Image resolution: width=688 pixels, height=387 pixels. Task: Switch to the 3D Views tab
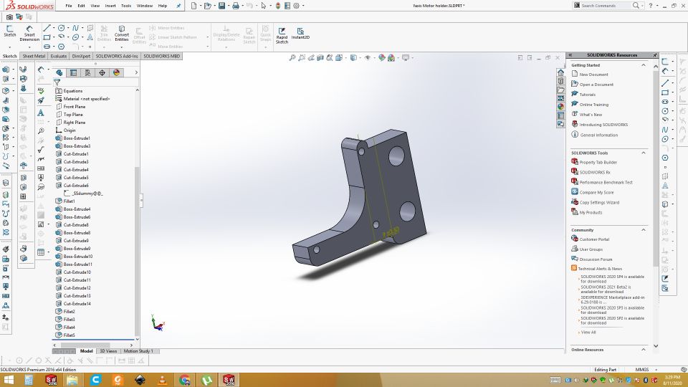(108, 351)
